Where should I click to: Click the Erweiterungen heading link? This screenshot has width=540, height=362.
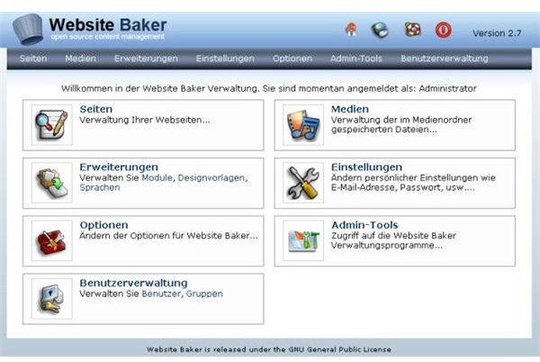(119, 167)
